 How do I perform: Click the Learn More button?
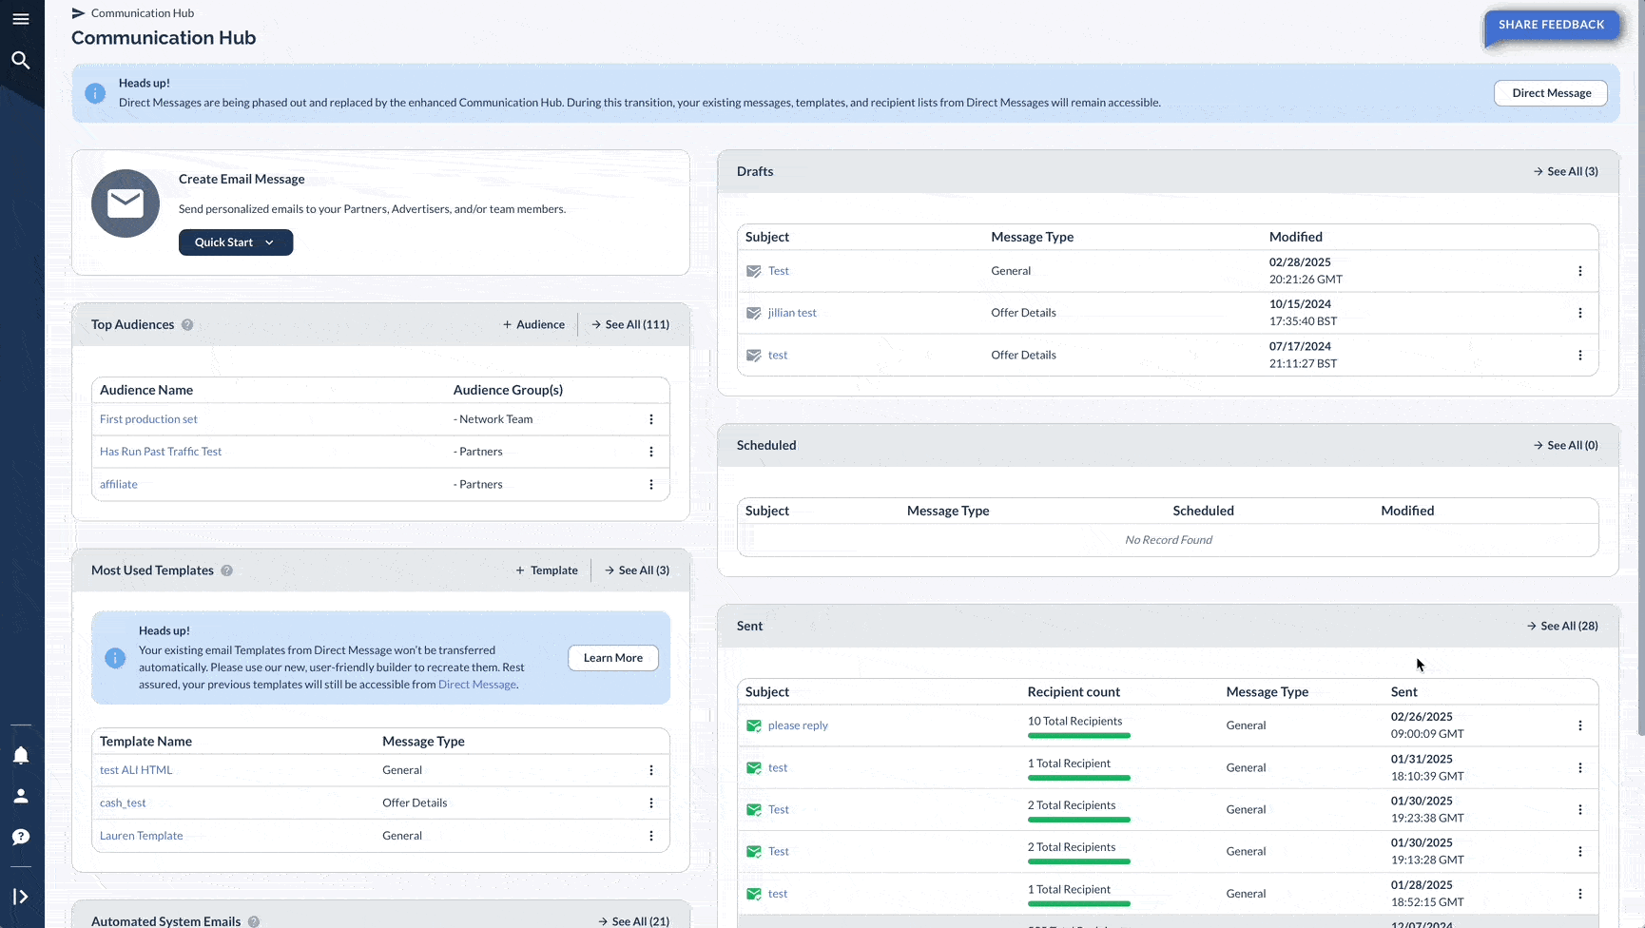click(x=613, y=658)
